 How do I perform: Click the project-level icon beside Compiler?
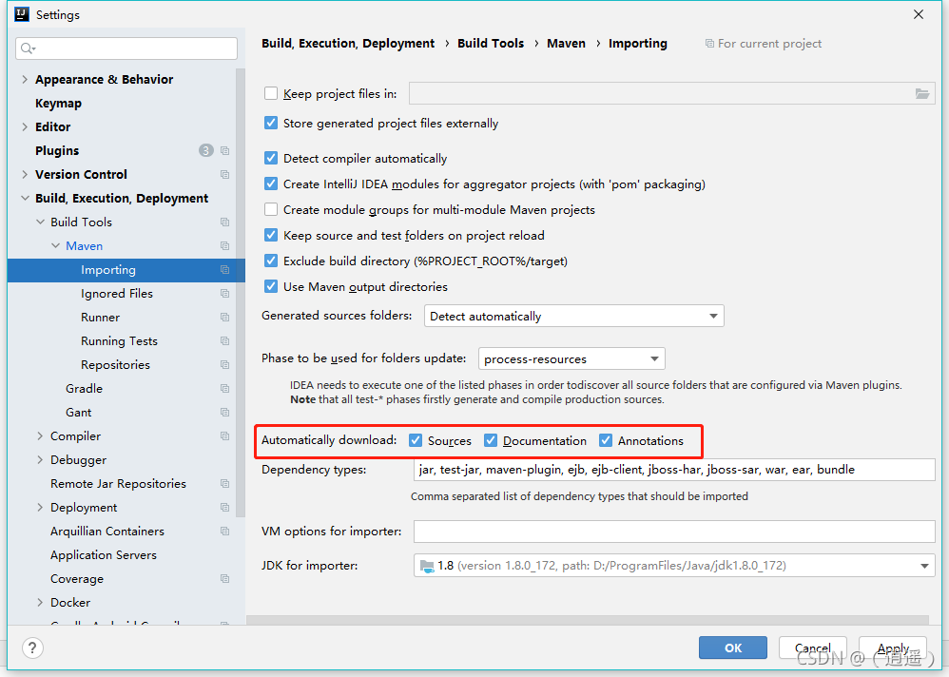point(225,436)
